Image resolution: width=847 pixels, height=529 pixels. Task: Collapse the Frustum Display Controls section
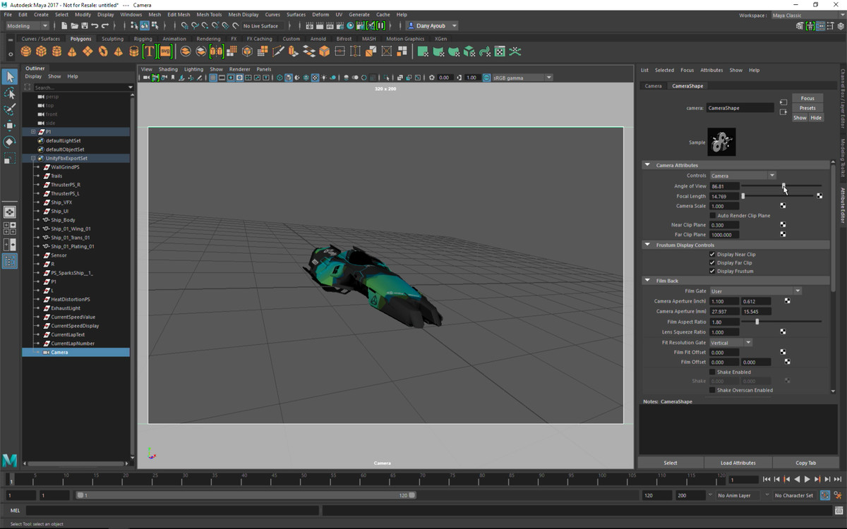click(x=647, y=245)
